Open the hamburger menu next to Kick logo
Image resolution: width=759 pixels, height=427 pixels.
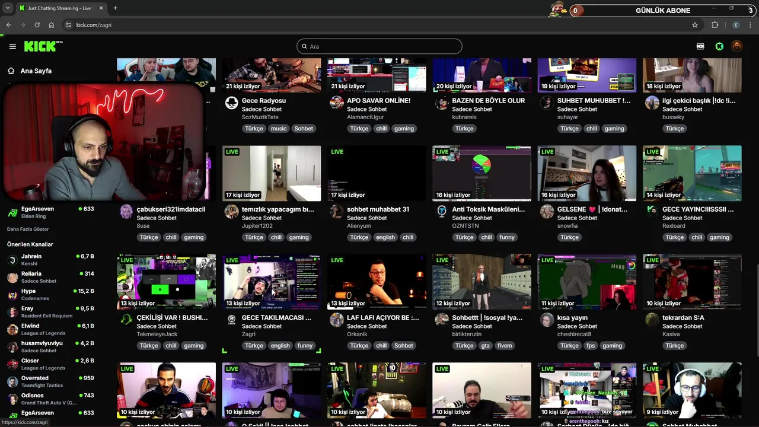pyautogui.click(x=12, y=46)
